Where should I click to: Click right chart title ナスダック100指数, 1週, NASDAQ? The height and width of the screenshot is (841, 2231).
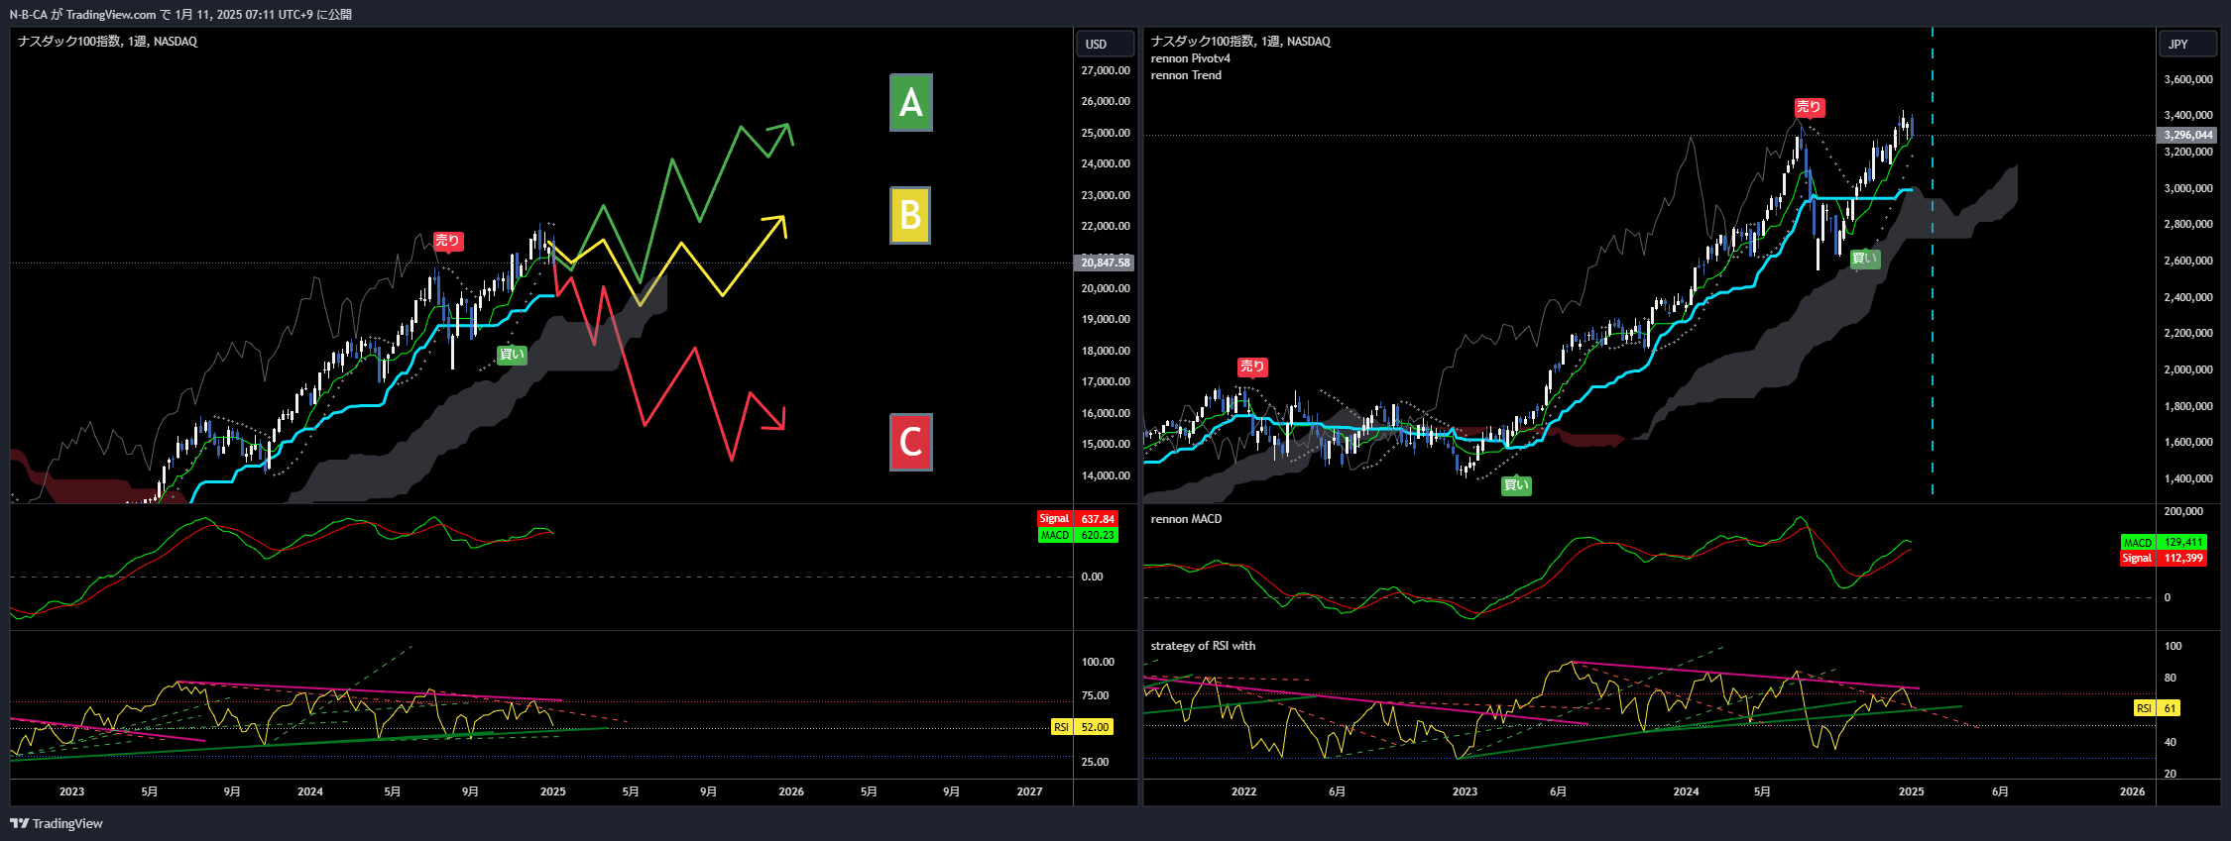(x=1240, y=42)
